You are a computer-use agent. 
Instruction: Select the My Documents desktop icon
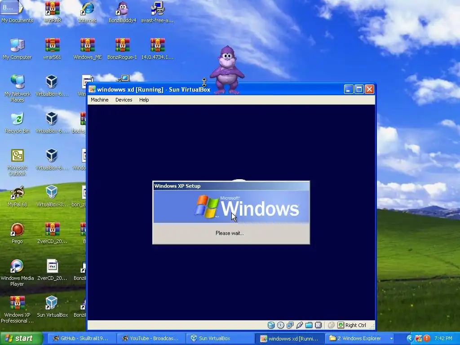click(x=17, y=12)
